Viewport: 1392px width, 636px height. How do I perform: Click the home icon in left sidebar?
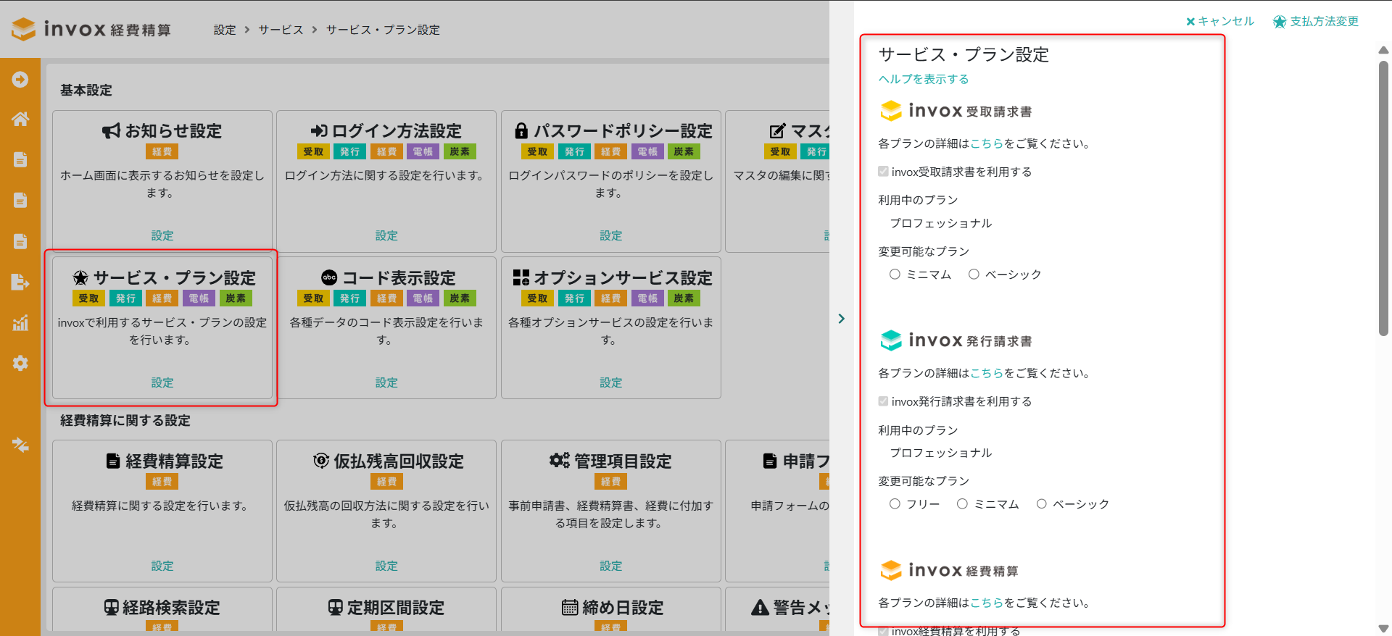(x=20, y=119)
